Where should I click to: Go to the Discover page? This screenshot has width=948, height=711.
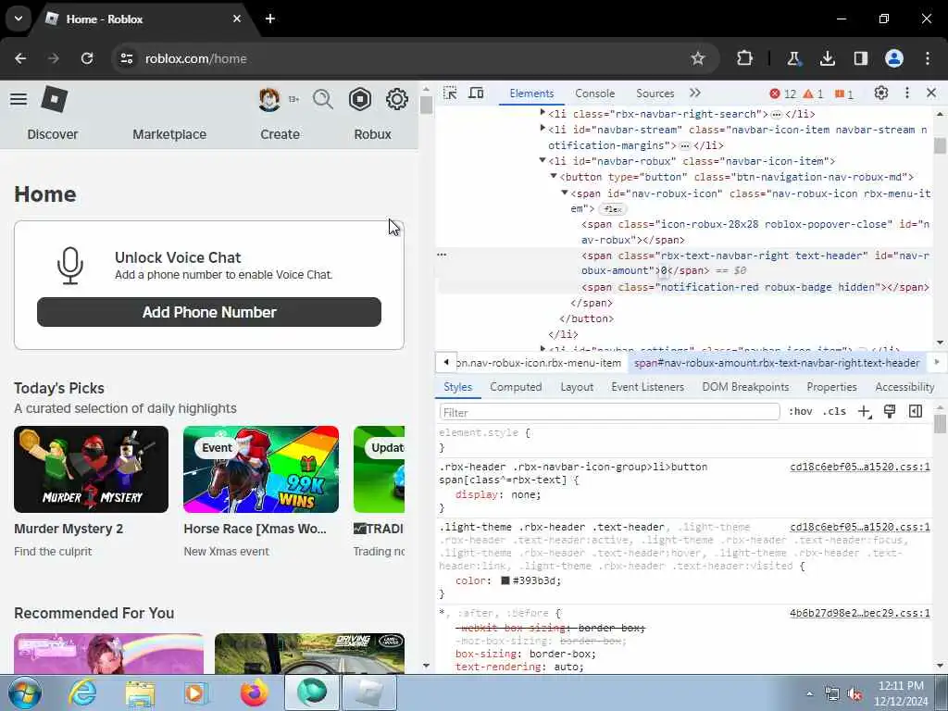(x=53, y=134)
